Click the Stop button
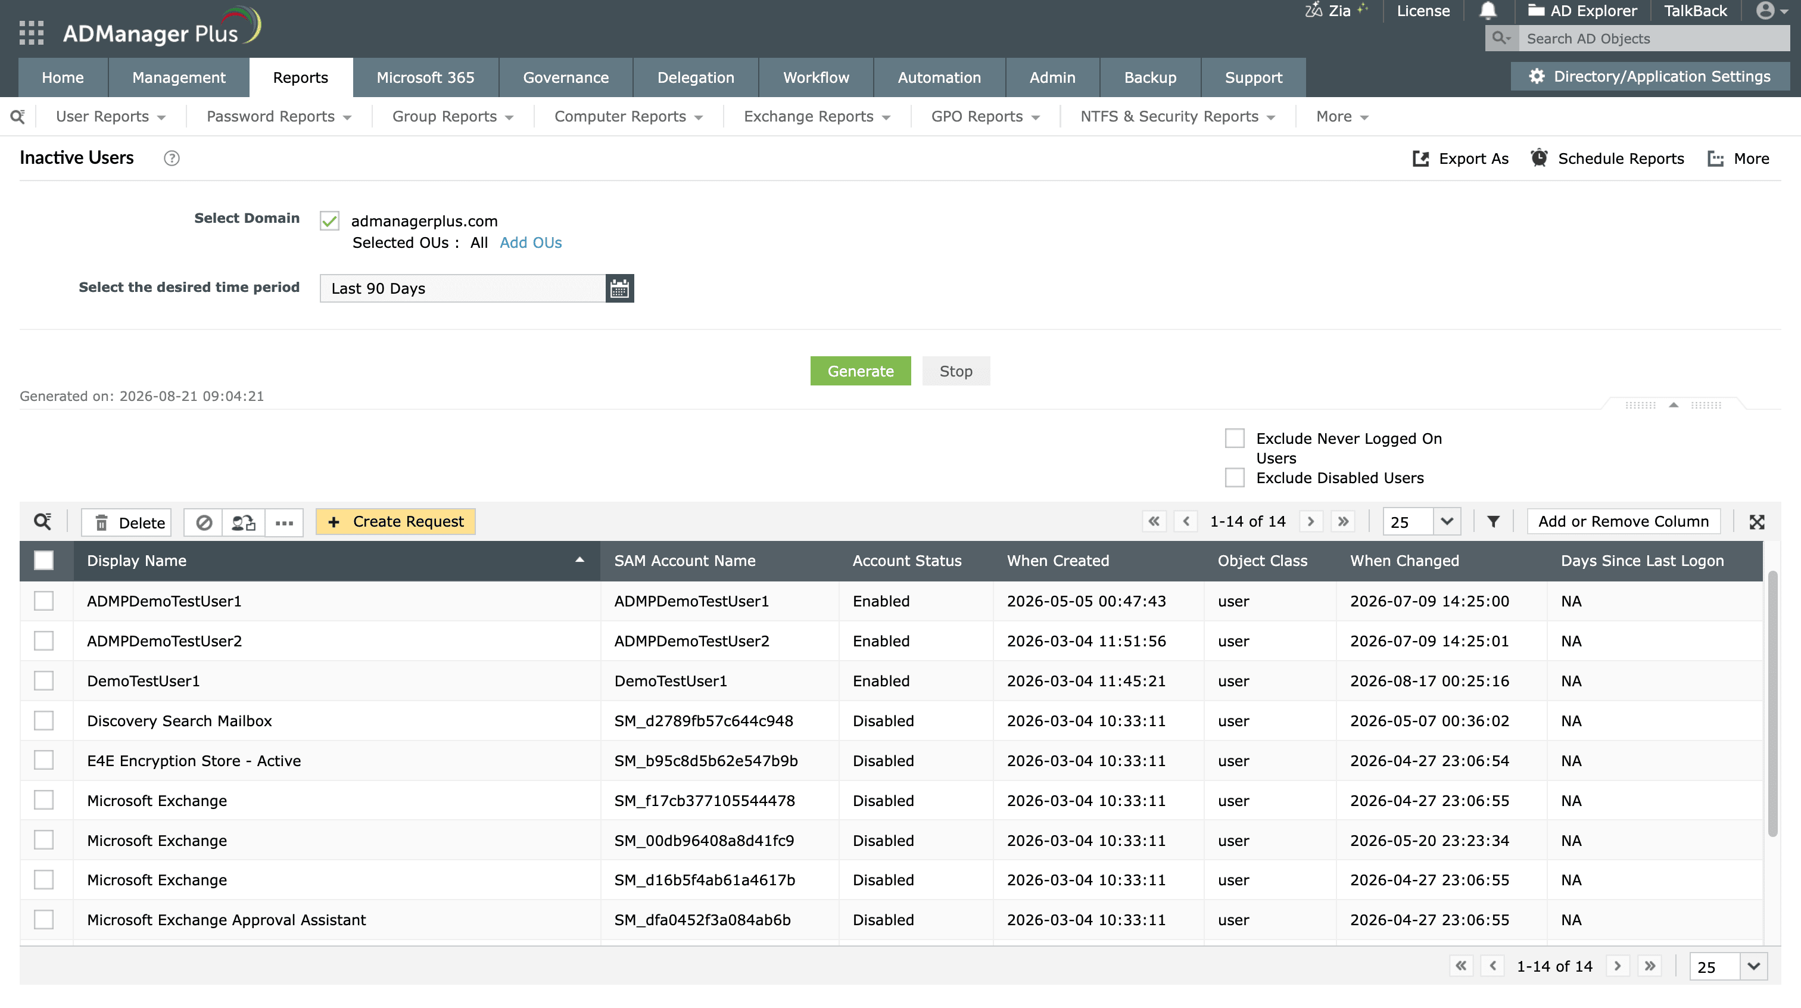The height and width of the screenshot is (1008, 1801). point(956,371)
